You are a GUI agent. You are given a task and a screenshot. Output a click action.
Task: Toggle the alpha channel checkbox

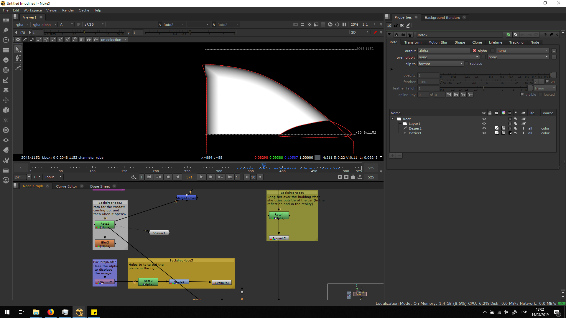[474, 51]
